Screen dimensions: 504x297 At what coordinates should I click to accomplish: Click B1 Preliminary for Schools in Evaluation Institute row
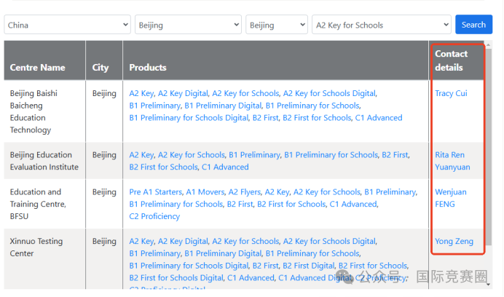[331, 154]
